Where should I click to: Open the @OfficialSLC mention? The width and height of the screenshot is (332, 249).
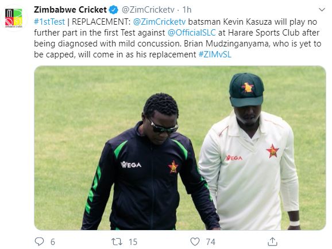click(x=192, y=33)
